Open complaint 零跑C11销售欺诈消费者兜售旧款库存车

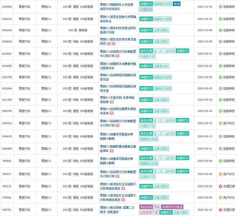(118, 66)
